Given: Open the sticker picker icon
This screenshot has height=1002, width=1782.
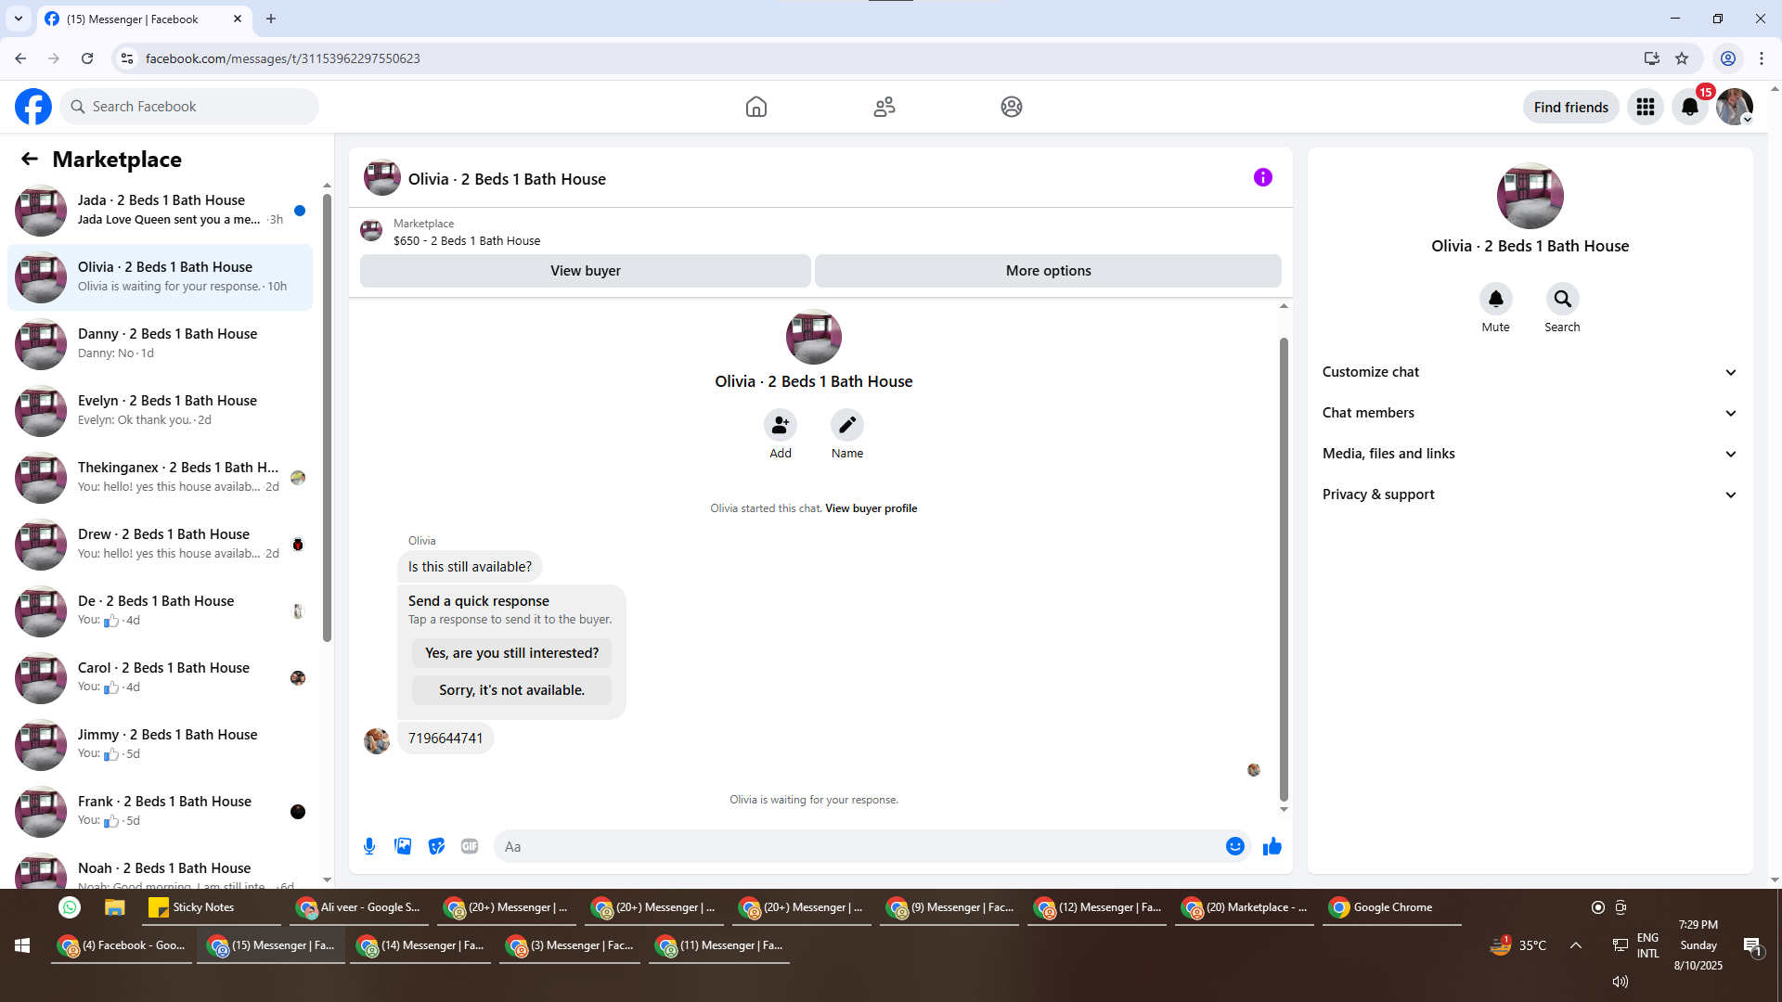Looking at the screenshot, I should (436, 846).
